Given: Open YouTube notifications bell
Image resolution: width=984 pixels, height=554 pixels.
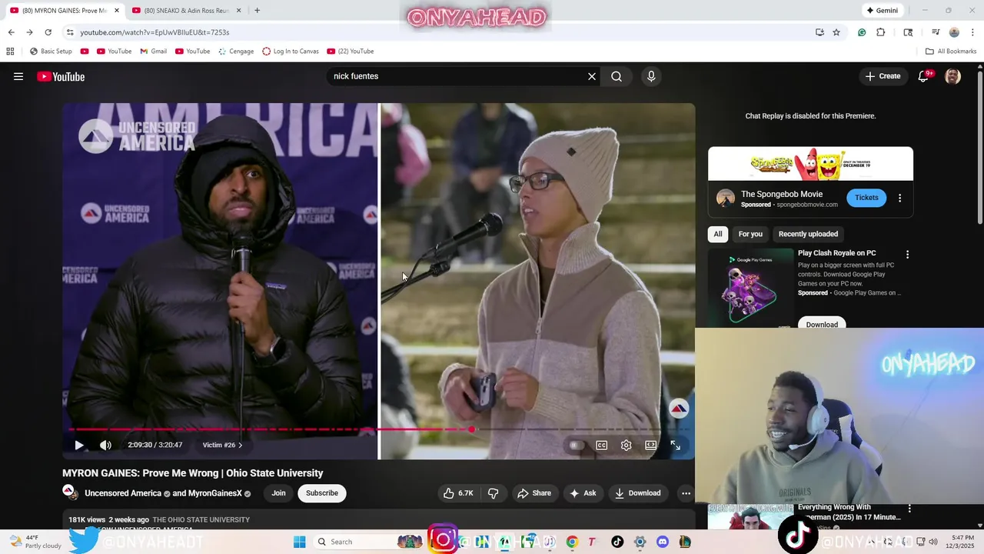Looking at the screenshot, I should [924, 76].
